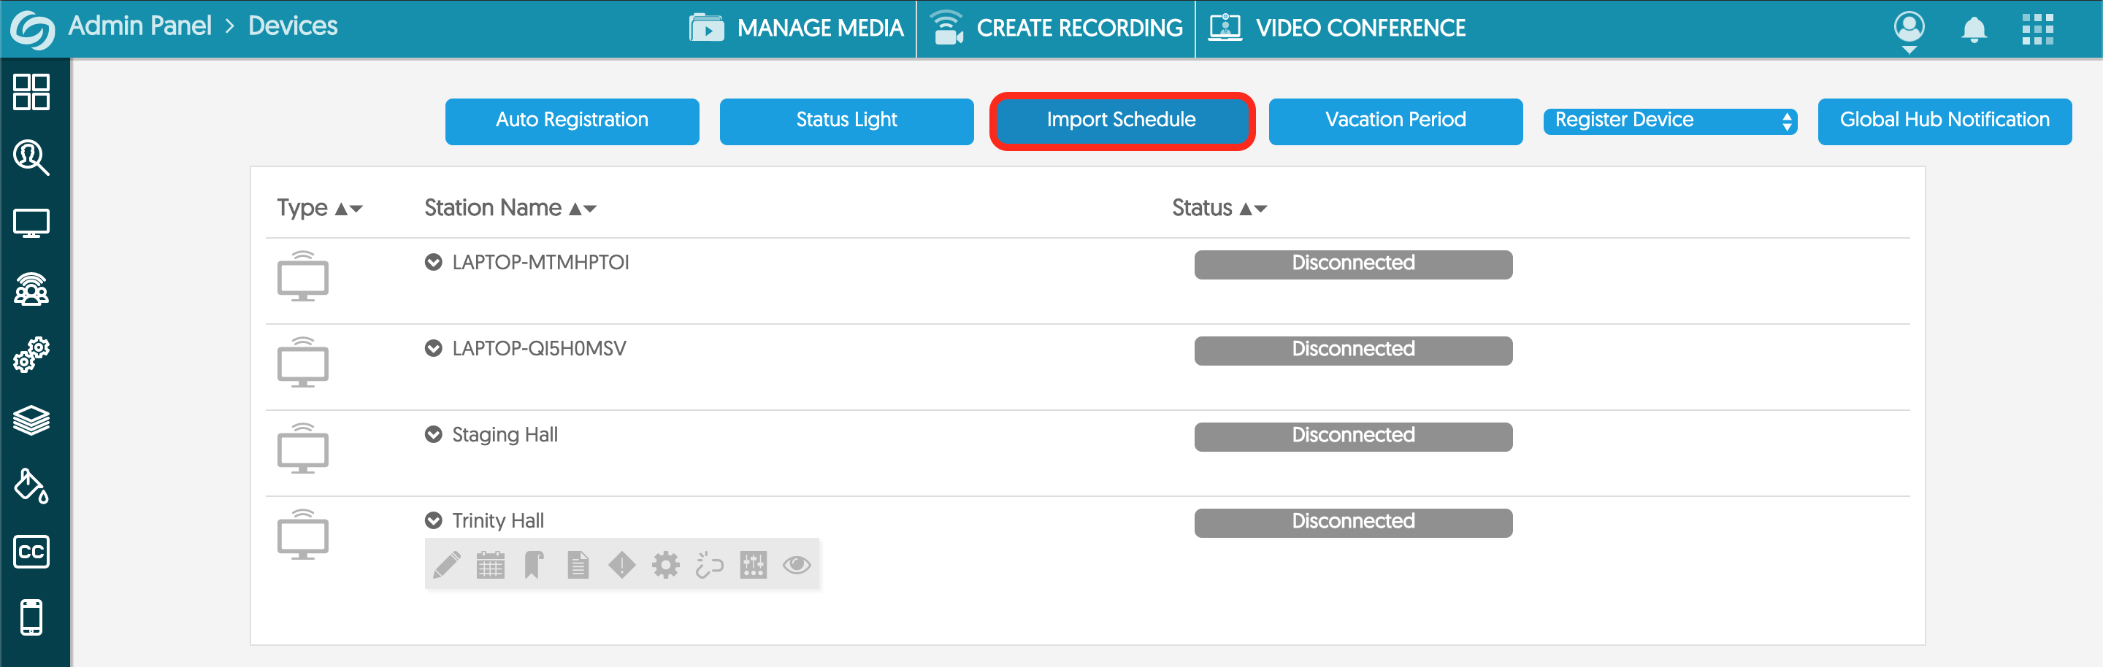The height and width of the screenshot is (667, 2103).
Task: Open the gears settings icon in sidebar
Action: [31, 355]
